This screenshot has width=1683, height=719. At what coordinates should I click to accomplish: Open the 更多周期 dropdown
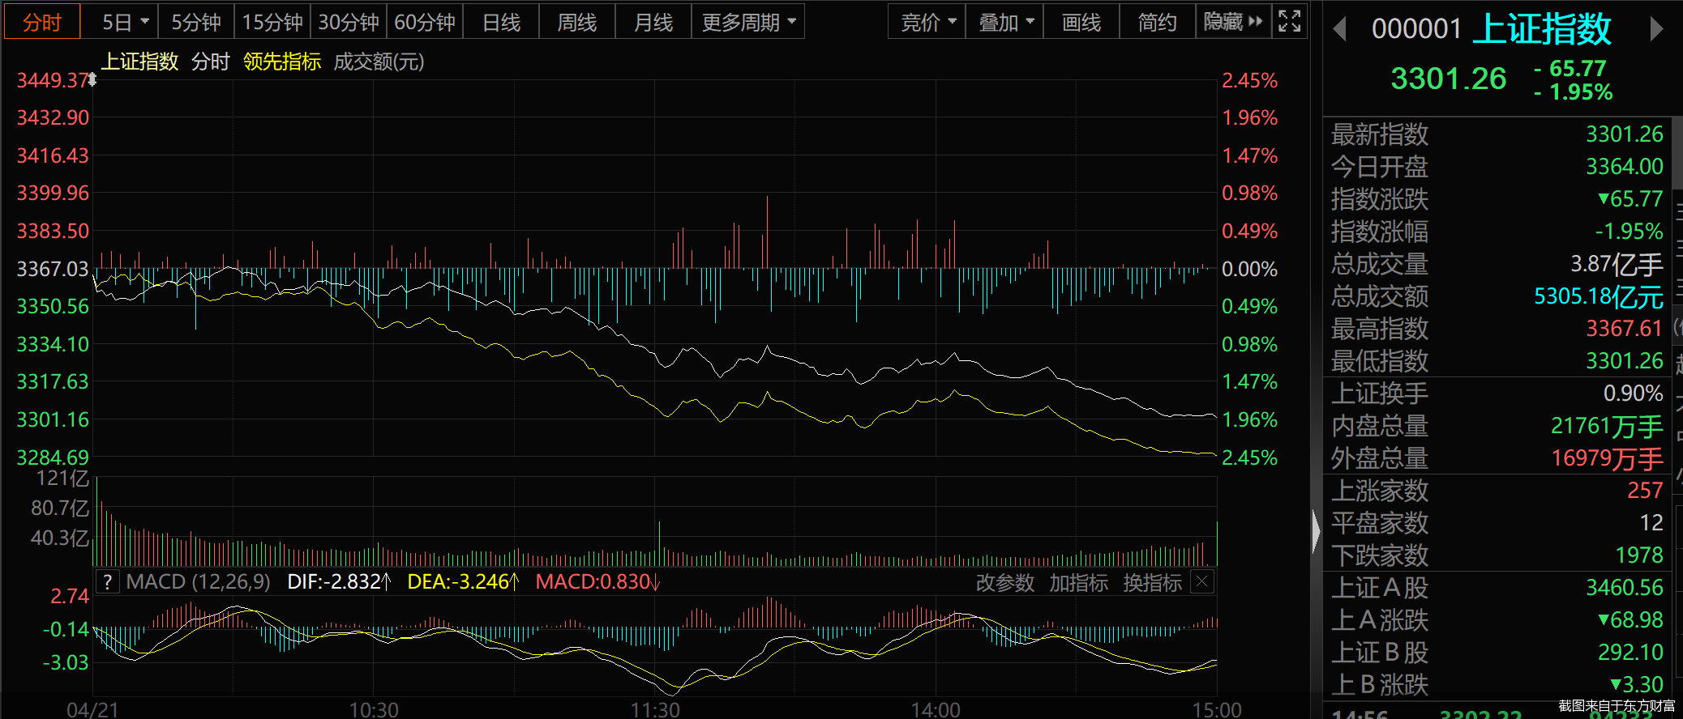click(747, 22)
